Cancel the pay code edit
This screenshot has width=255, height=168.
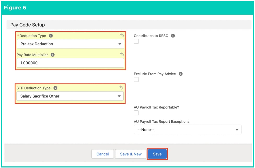[x=102, y=154]
